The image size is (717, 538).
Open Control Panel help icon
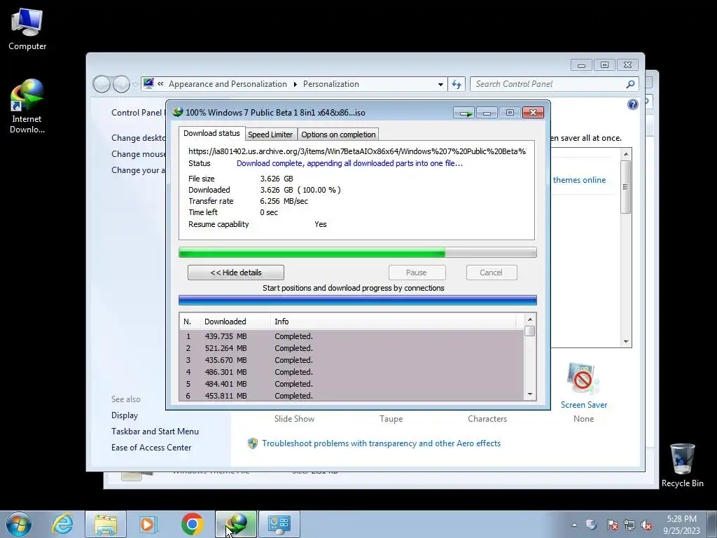[633, 104]
